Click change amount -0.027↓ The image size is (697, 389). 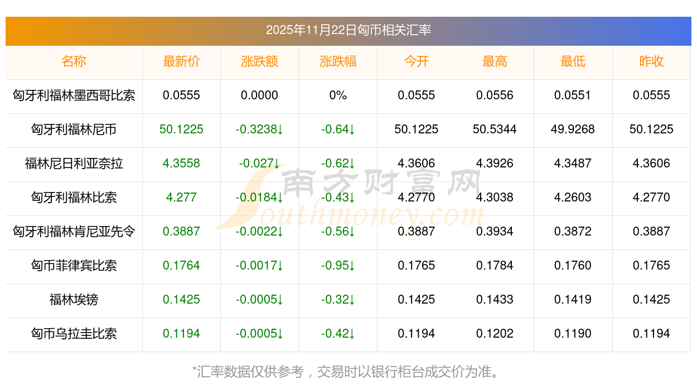(x=260, y=164)
